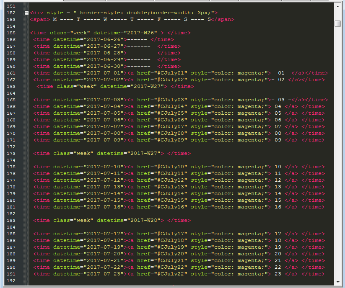The image size is (345, 288).
Task: Click href "#CJuly08" on line 170
Action: [x=171, y=134]
